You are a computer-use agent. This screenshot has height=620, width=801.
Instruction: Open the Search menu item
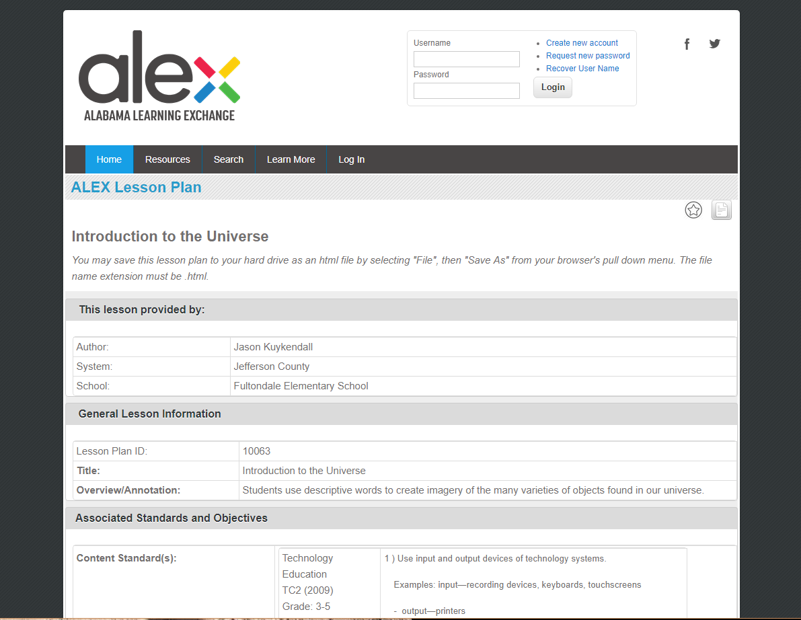[x=229, y=159]
